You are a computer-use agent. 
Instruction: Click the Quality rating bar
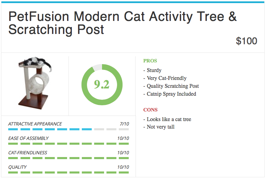[x=68, y=172]
